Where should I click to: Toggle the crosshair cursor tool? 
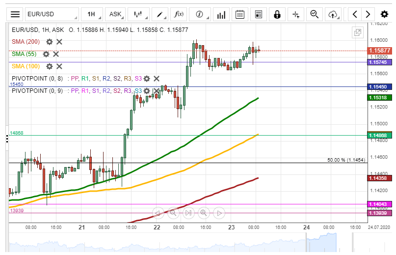tap(296, 14)
